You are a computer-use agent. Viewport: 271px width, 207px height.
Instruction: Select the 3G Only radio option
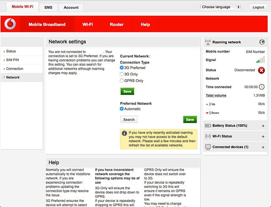[x=122, y=74]
